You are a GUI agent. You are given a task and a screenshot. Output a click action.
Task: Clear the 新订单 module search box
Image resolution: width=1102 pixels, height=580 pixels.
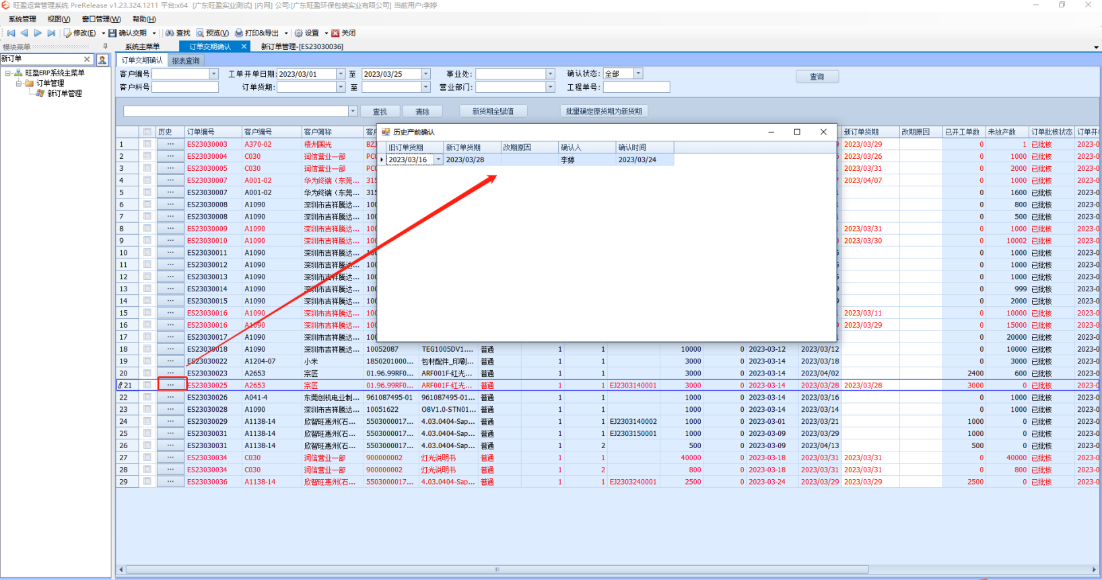[87, 59]
